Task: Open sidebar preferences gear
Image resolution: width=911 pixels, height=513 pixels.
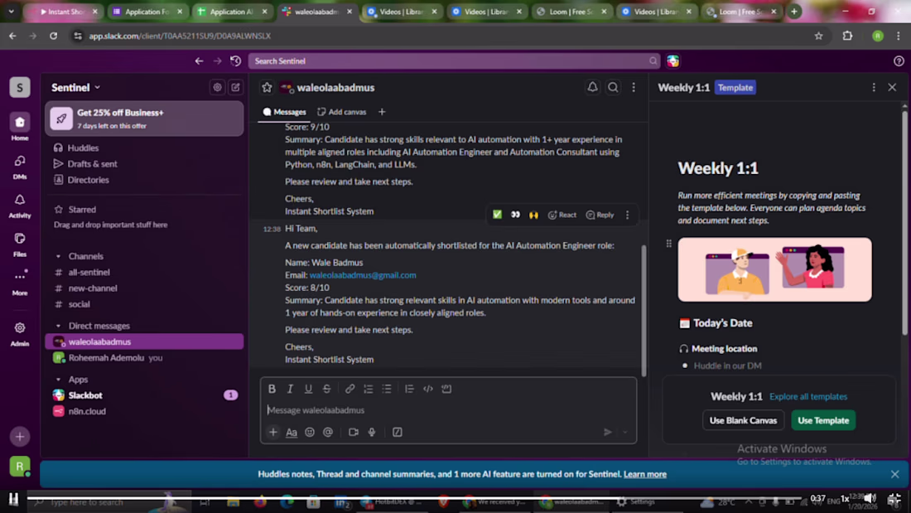Action: pyautogui.click(x=217, y=87)
